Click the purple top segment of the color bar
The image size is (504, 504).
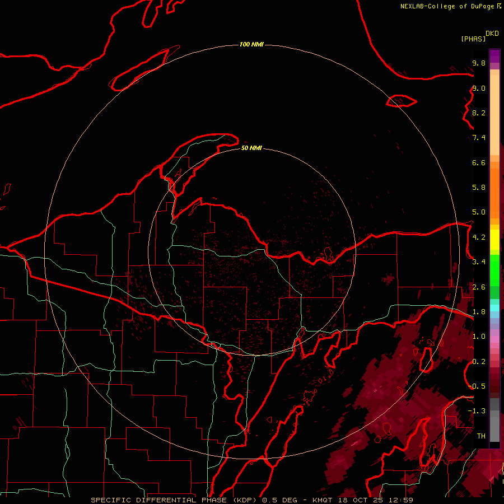[494, 56]
